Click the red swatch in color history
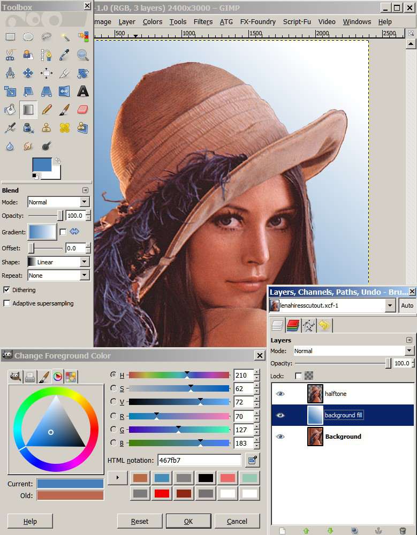 (x=162, y=493)
